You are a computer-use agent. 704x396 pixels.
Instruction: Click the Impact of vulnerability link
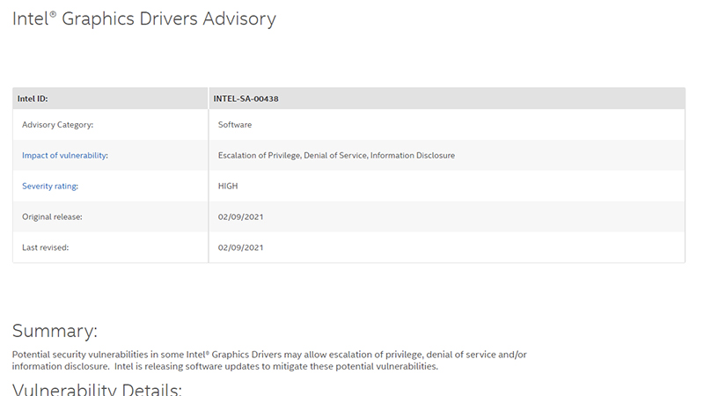click(x=65, y=156)
